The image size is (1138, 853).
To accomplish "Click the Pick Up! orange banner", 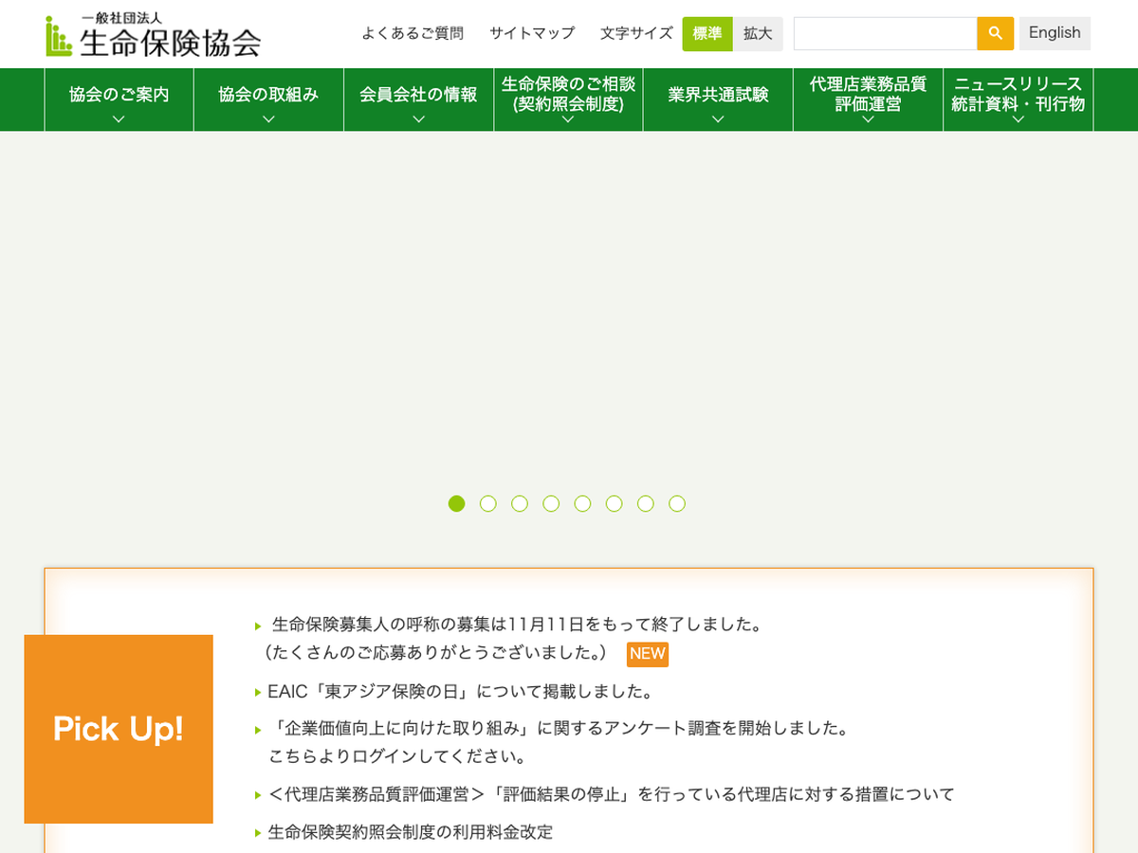I will click(119, 729).
